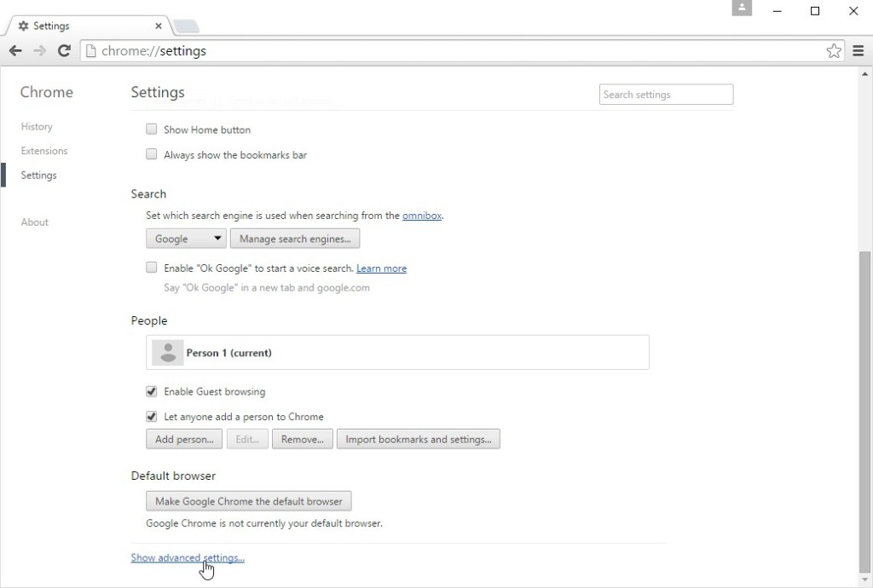Go back using the back arrow

[15, 51]
